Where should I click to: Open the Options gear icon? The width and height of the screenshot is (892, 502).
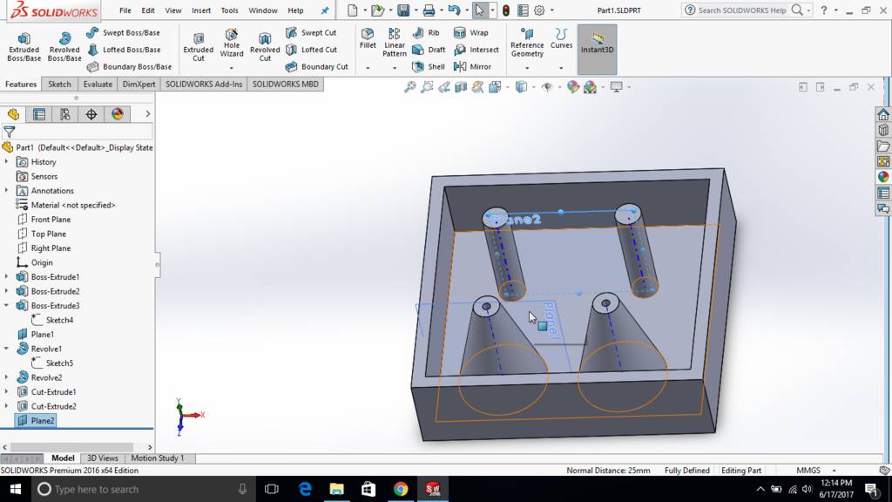(x=539, y=10)
